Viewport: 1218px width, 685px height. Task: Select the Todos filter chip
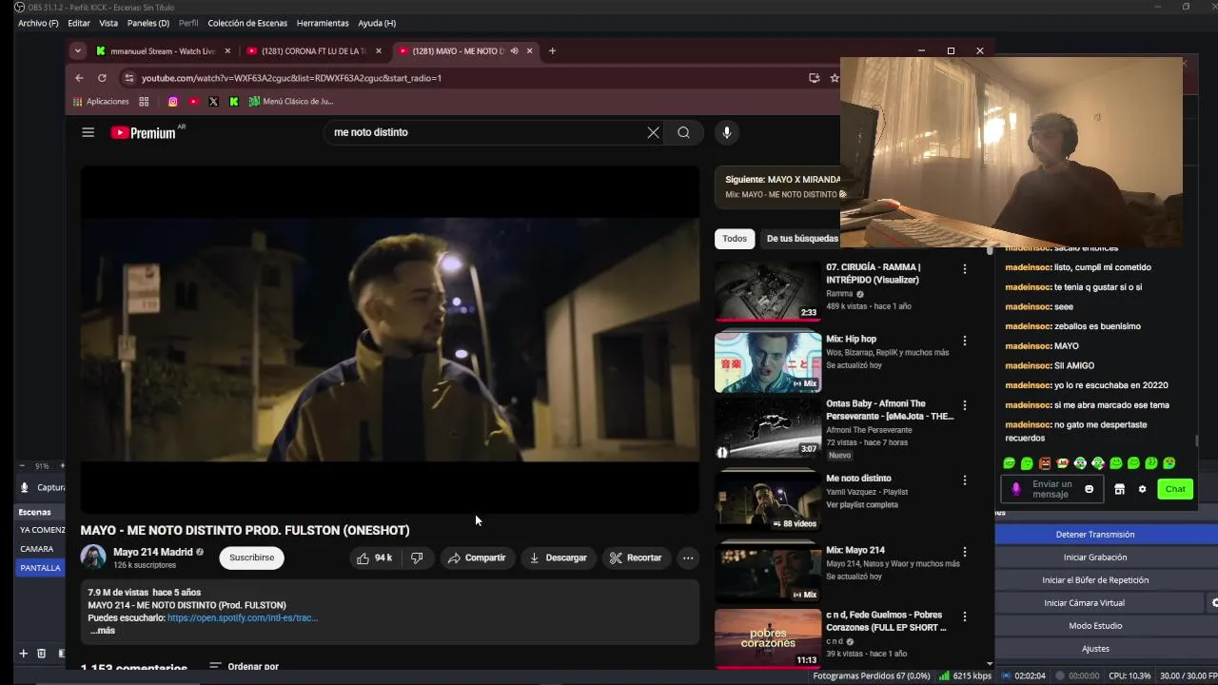coord(735,239)
